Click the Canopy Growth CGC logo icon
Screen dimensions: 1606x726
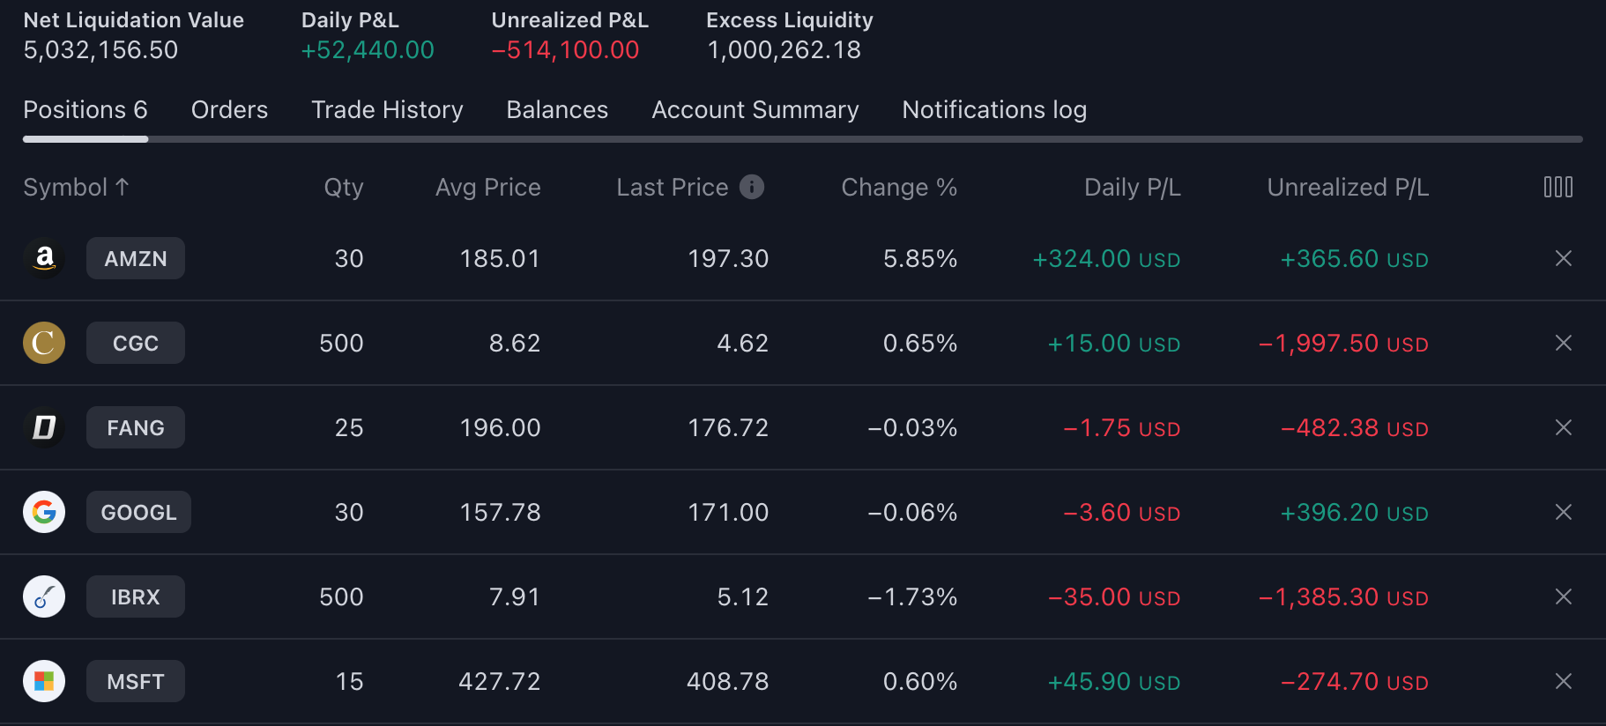(44, 343)
